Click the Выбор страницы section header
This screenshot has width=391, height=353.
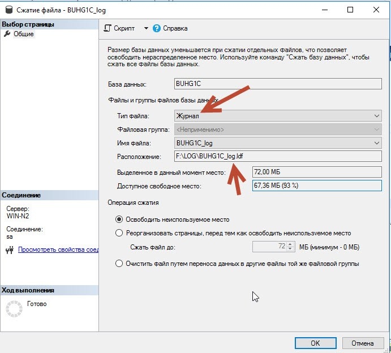(x=49, y=24)
